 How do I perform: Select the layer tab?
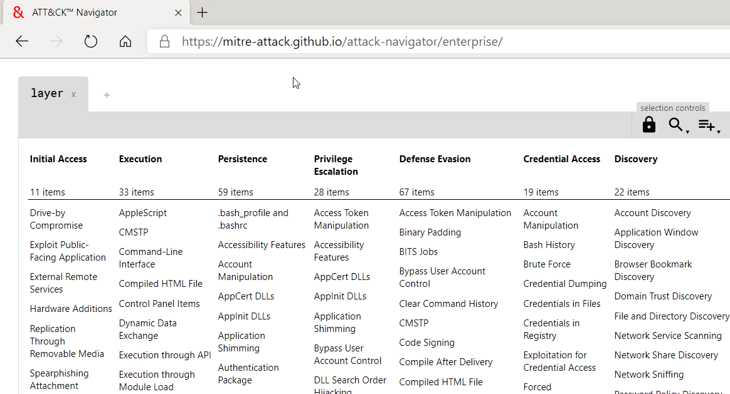(47, 93)
